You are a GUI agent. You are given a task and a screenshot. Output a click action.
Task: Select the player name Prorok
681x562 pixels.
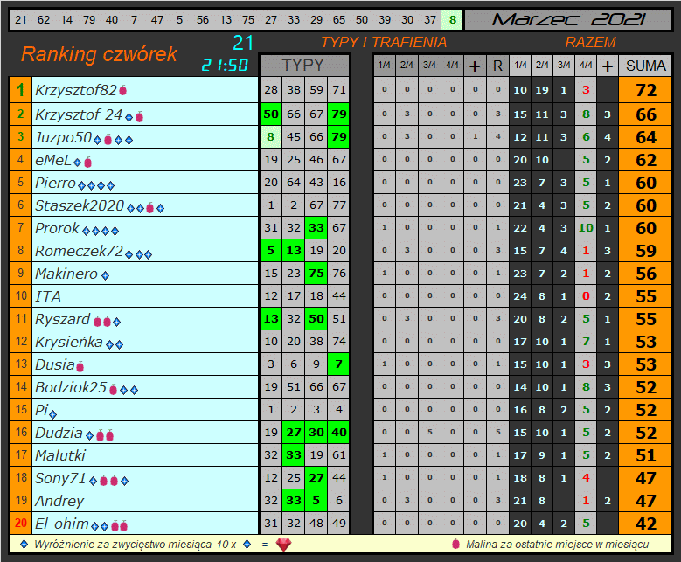tap(57, 228)
